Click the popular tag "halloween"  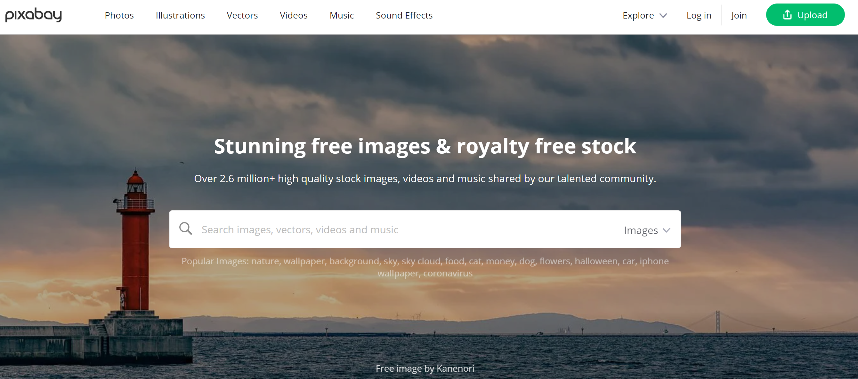596,261
